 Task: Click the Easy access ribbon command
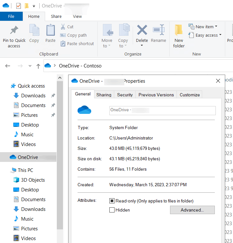click(x=205, y=35)
